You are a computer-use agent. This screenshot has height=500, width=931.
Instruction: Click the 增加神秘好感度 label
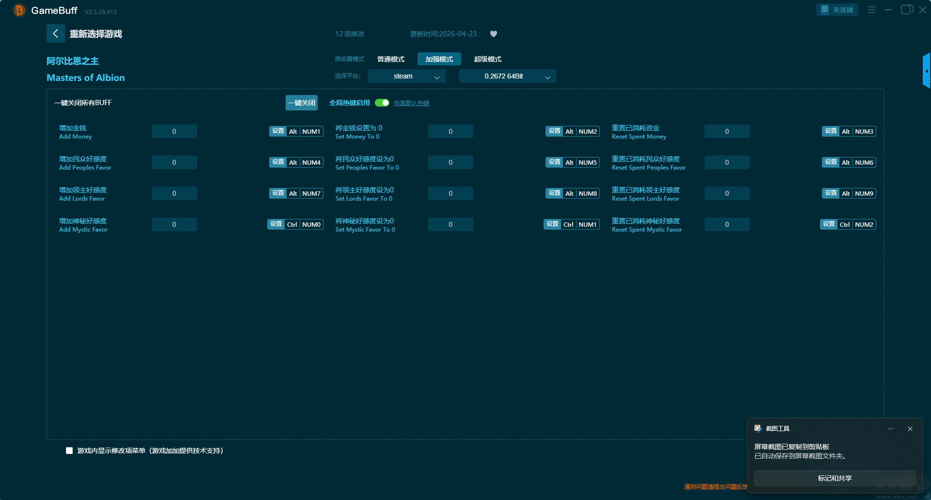pos(83,221)
